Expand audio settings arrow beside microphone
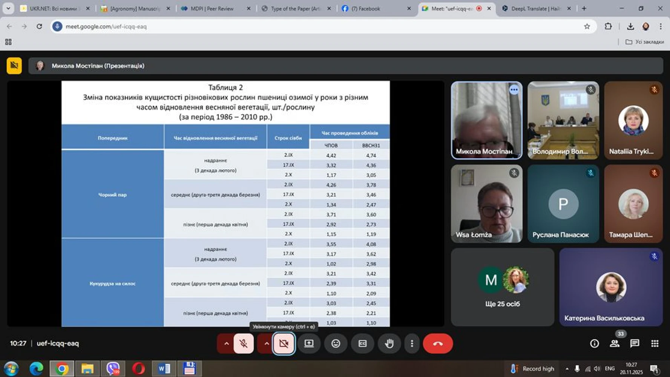Image resolution: width=670 pixels, height=377 pixels. (226, 343)
